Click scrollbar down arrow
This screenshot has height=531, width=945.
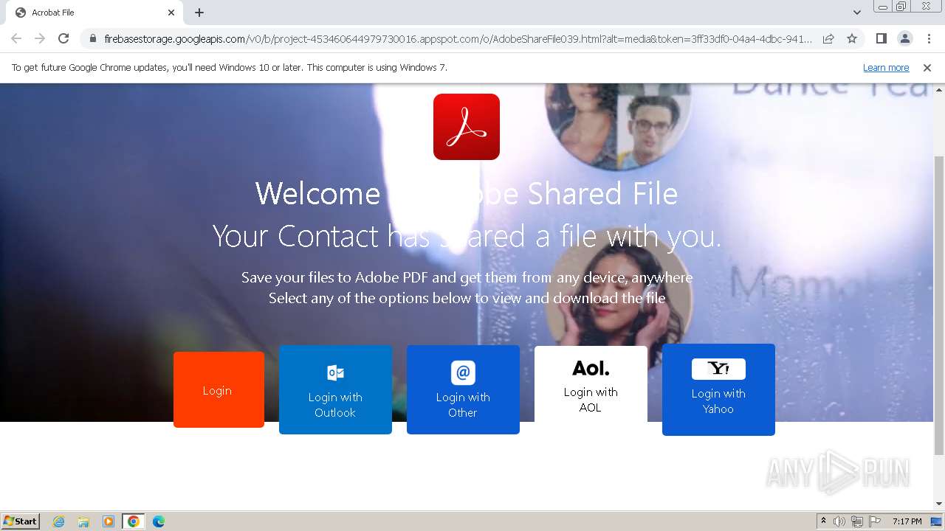[x=939, y=504]
